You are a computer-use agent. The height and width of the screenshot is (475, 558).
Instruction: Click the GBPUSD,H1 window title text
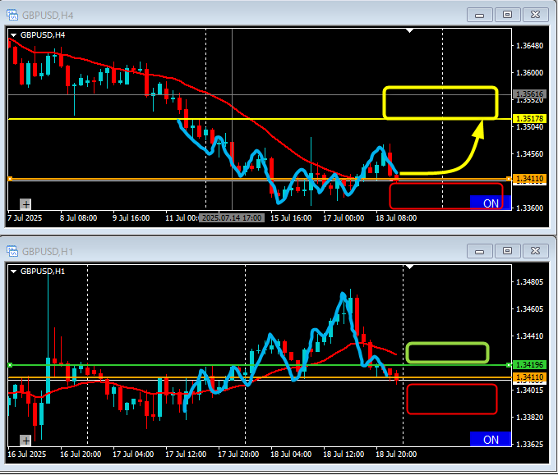(48, 252)
